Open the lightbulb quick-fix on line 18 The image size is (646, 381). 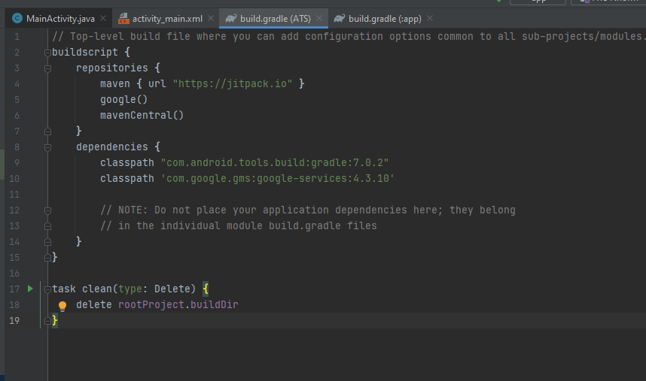pyautogui.click(x=62, y=306)
